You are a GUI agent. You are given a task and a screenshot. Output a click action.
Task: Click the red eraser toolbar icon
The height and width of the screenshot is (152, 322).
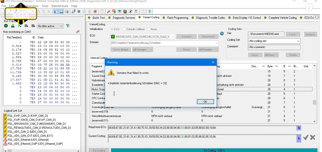tap(109, 12)
